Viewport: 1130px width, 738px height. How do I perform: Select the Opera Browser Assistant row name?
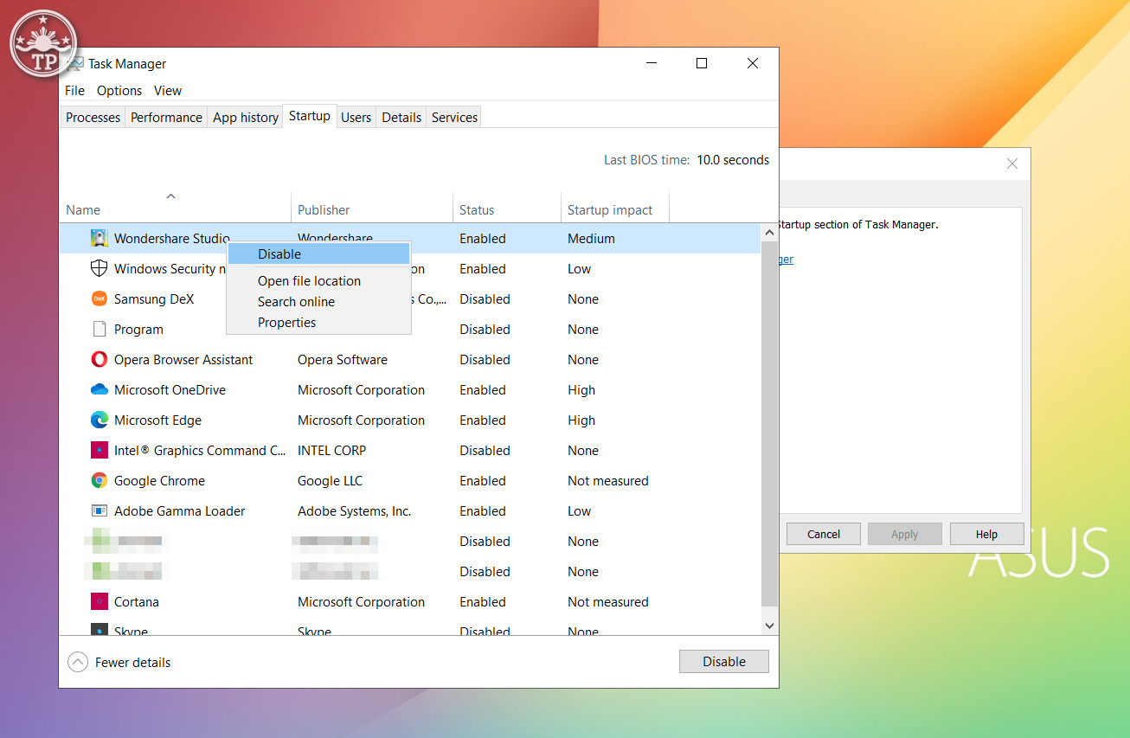(x=183, y=360)
